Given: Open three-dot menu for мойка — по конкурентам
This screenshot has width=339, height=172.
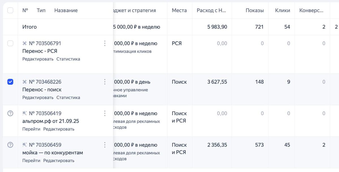Looking at the screenshot, I should tap(105, 145).
